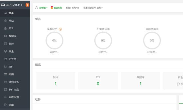This screenshot has width=183, height=110.
Task: Open the partially visible 安全 overview card
Action: point(173,81)
